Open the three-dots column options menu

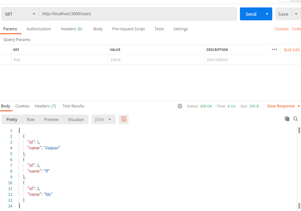[x=274, y=49]
